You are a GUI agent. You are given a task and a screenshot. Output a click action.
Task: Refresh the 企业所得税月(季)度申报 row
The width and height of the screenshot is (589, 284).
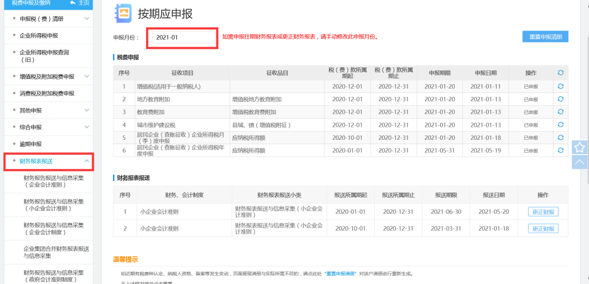click(x=561, y=138)
